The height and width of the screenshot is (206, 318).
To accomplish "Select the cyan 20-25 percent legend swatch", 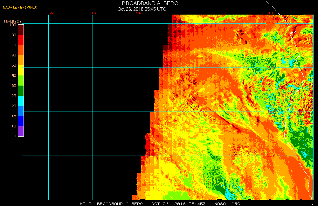I will coord(21,101).
